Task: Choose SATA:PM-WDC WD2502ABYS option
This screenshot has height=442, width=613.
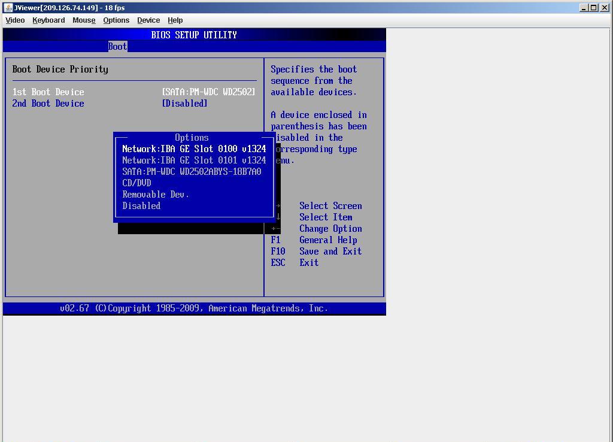Action: (x=192, y=171)
